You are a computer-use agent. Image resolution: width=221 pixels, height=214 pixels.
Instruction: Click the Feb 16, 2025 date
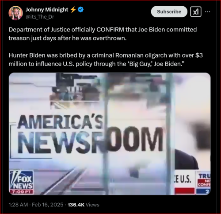[x=48, y=205]
